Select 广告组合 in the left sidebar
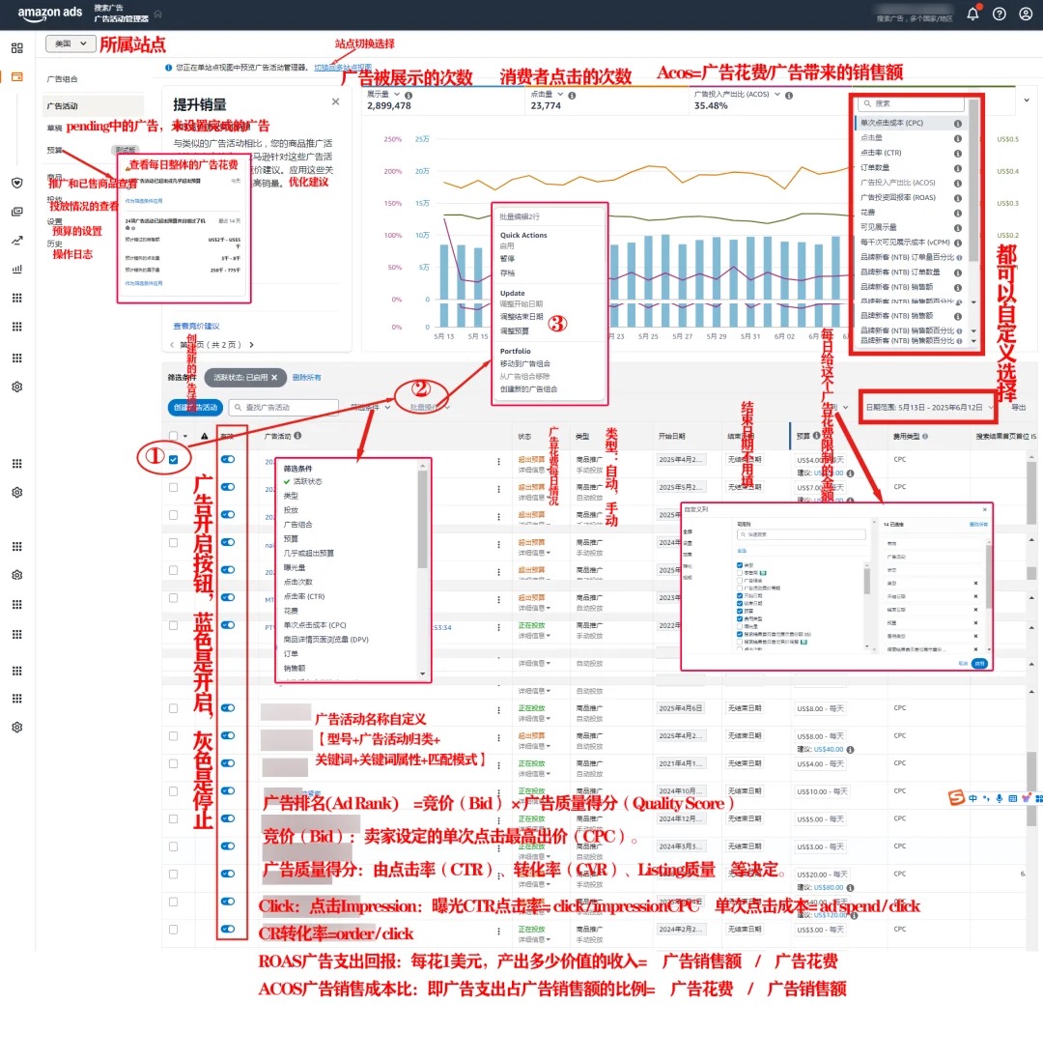Image resolution: width=1043 pixels, height=1061 pixels. [x=62, y=79]
